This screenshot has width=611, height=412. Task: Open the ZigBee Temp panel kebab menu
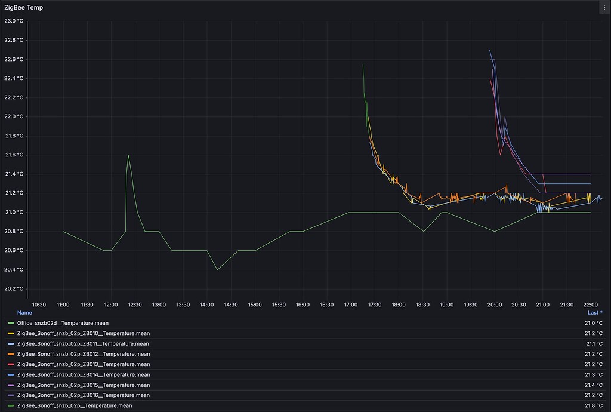click(604, 7)
